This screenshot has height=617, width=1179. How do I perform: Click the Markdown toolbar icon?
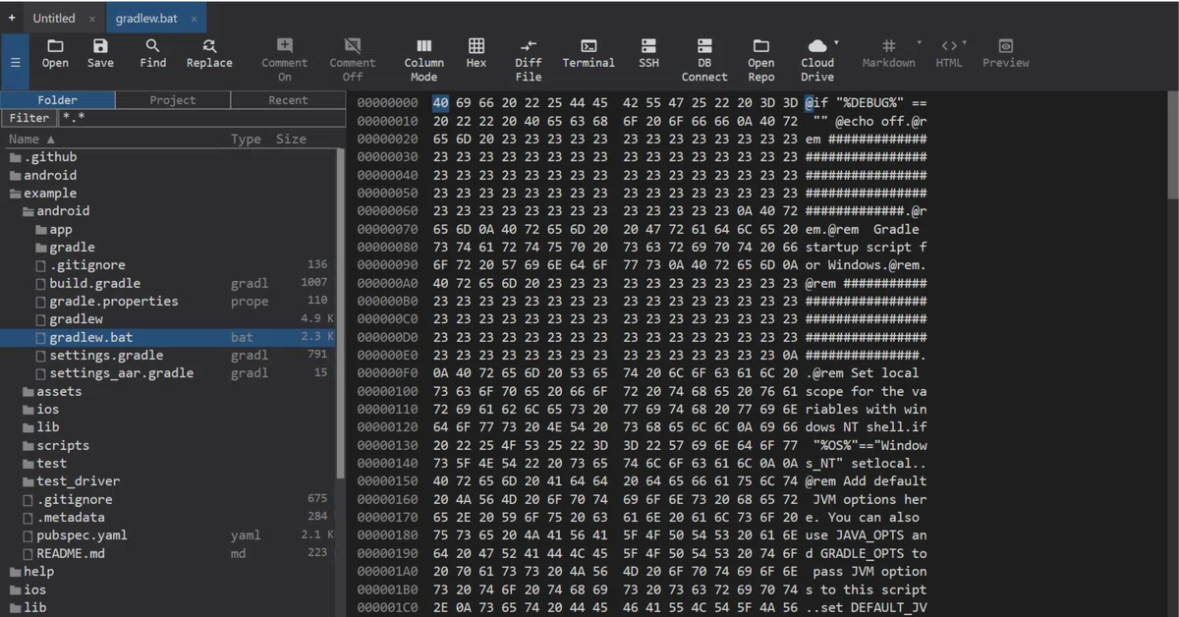[x=888, y=54]
